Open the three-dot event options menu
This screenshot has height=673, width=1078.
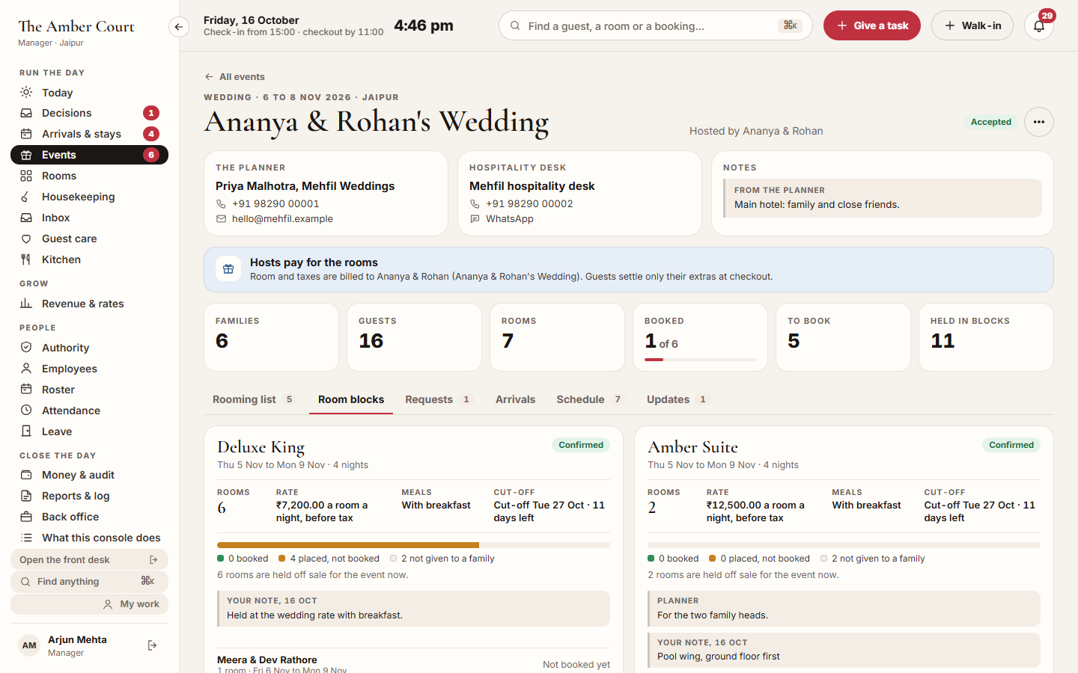[x=1039, y=122]
